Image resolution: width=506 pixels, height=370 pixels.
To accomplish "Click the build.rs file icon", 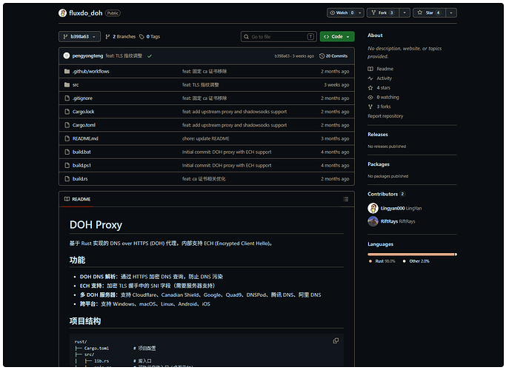I will pos(67,178).
